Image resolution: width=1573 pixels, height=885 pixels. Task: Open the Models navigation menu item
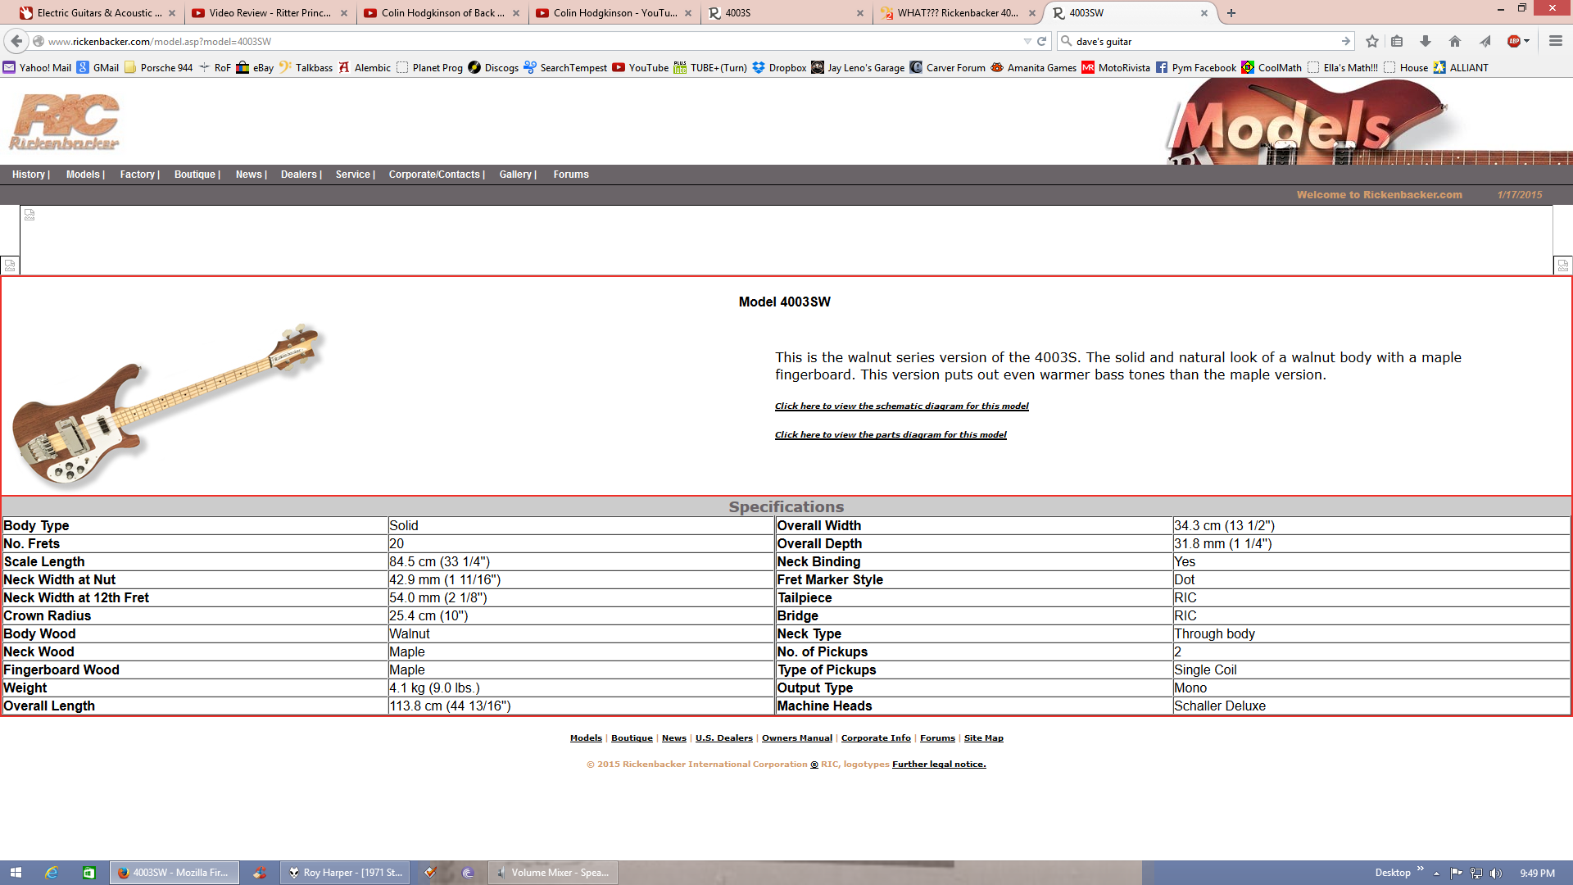83,175
